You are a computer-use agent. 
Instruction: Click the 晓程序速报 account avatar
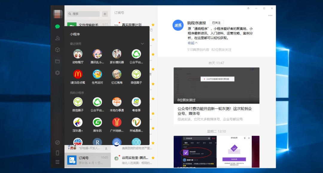point(178,25)
